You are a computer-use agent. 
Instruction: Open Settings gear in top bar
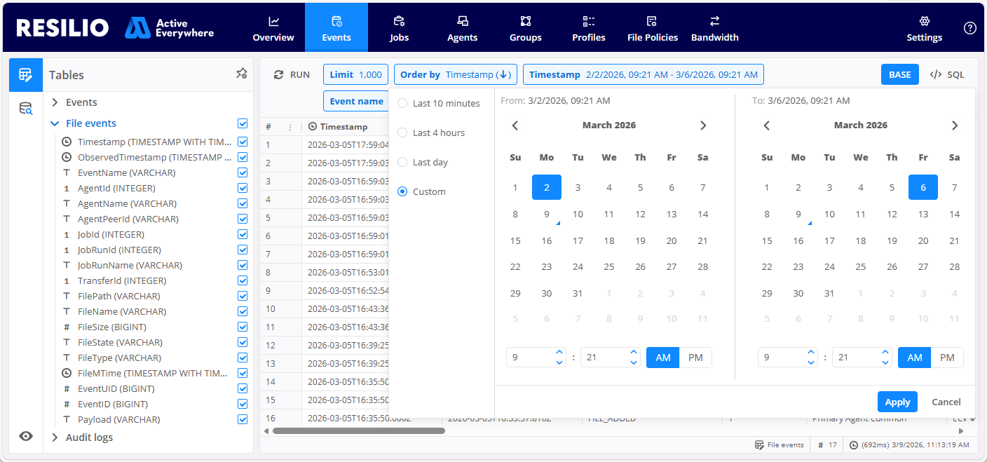click(x=925, y=21)
